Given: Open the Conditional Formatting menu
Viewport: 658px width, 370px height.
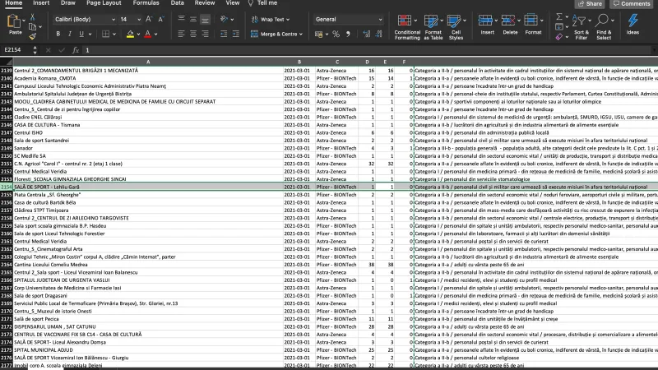Looking at the screenshot, I should [x=407, y=27].
